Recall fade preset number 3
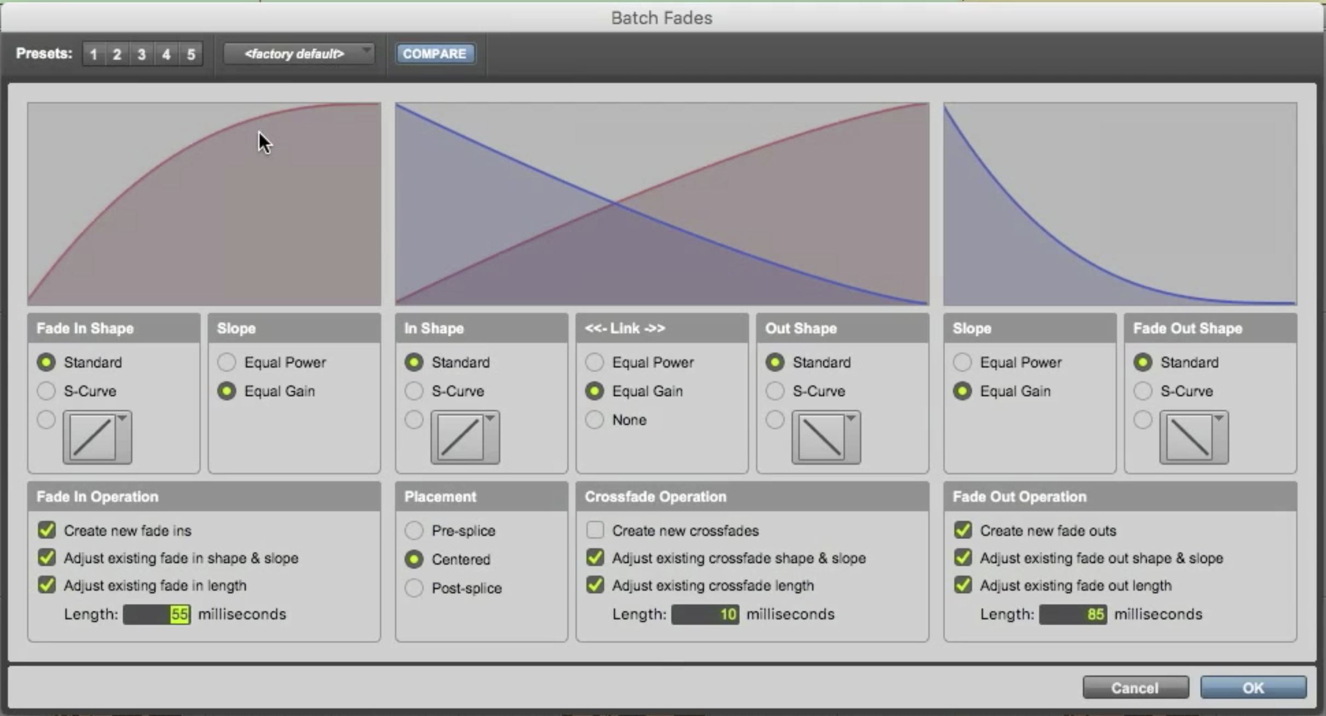1326x716 pixels. point(142,54)
